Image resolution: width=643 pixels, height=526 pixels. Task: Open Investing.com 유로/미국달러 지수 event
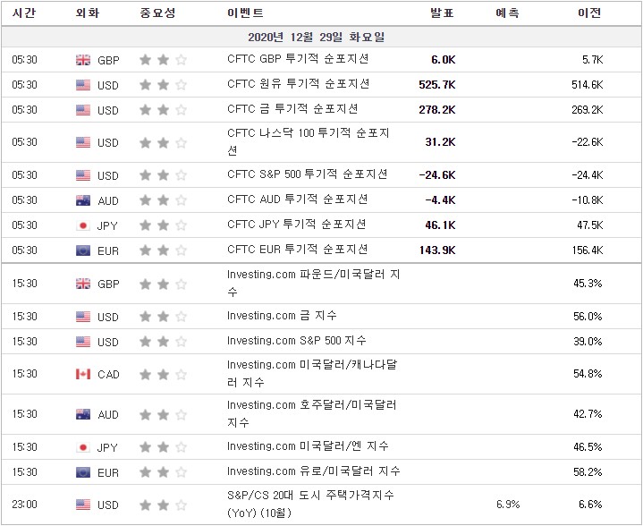(313, 471)
